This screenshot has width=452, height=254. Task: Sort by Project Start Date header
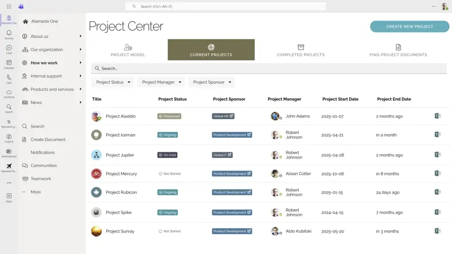click(340, 99)
